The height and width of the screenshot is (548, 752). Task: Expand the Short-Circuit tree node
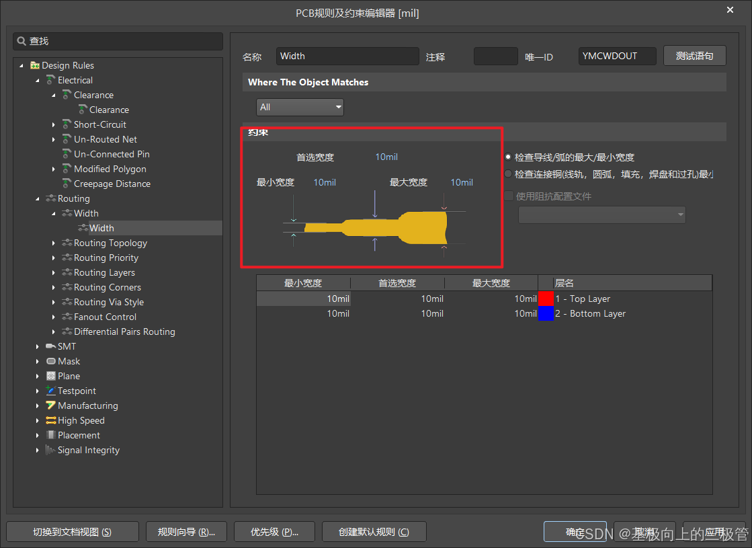point(53,125)
